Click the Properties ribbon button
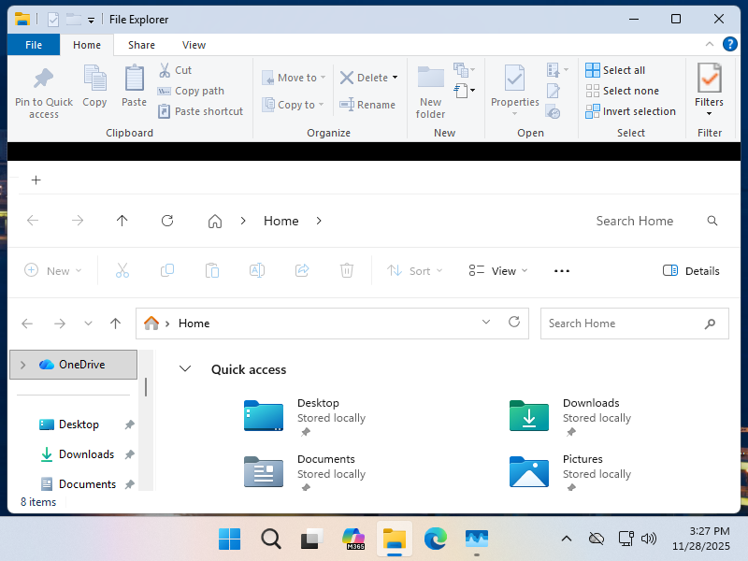This screenshot has width=748, height=561. click(515, 90)
